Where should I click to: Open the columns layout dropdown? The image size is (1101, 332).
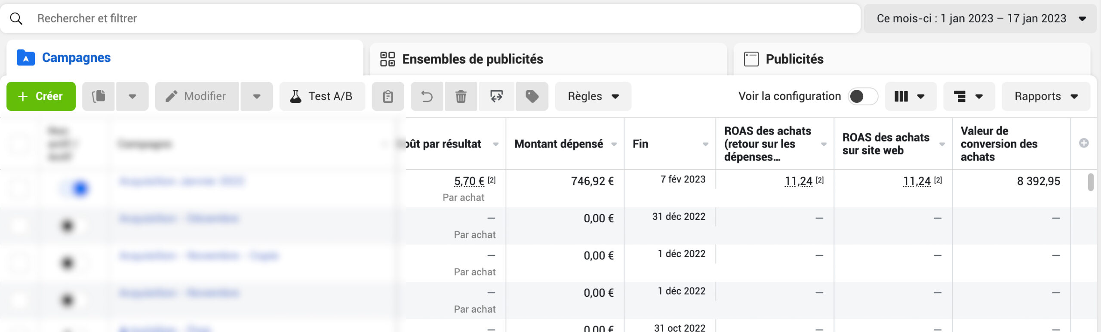click(x=910, y=96)
